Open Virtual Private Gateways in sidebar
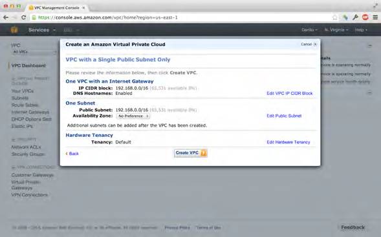381x237 pixels. [26, 185]
